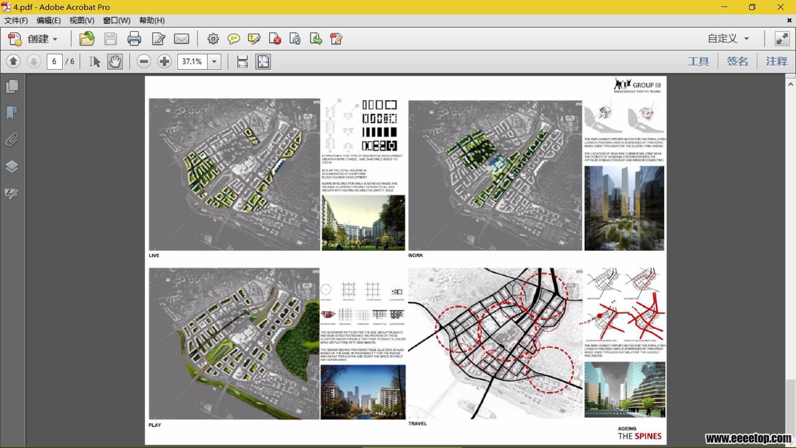Image resolution: width=796 pixels, height=448 pixels.
Task: Click the LIVE map image
Action: point(234,174)
